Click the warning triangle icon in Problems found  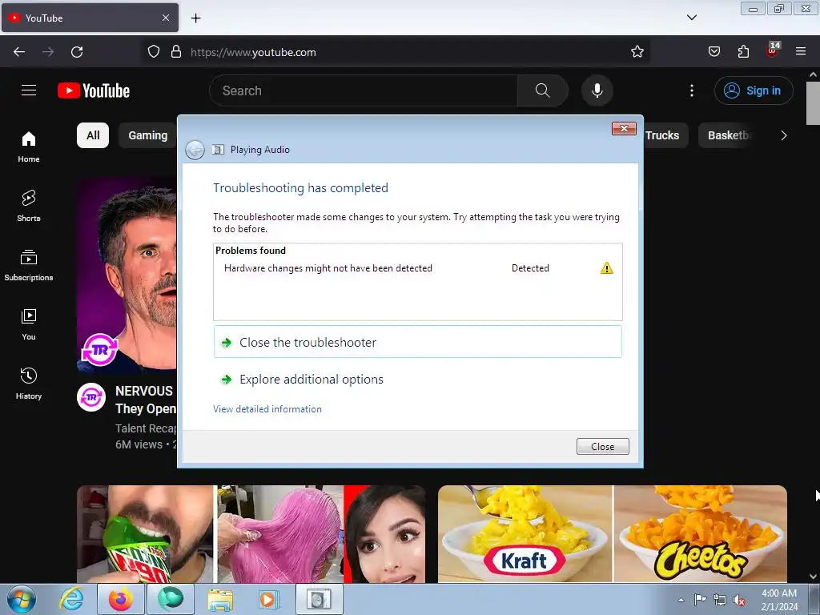coord(607,268)
